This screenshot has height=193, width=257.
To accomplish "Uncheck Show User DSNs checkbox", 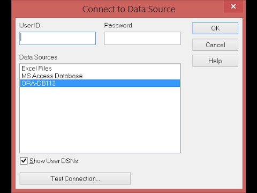I will coord(24,161).
